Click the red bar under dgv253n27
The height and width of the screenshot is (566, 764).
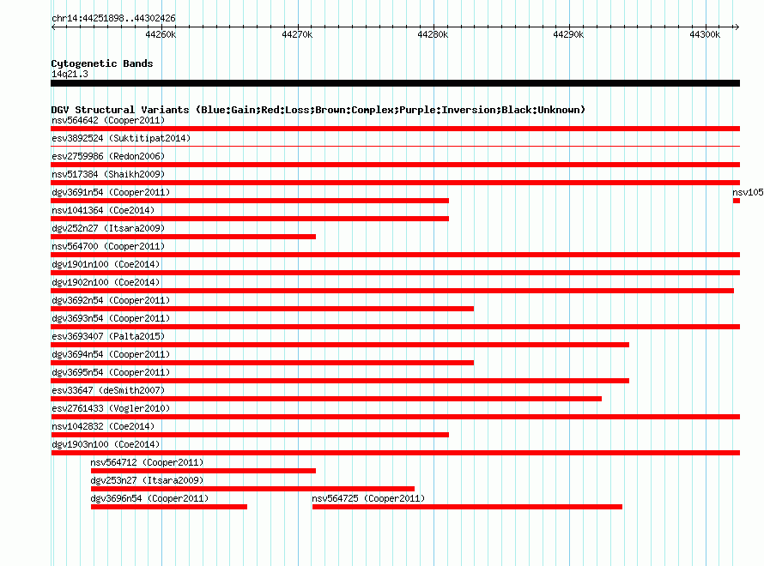point(252,489)
